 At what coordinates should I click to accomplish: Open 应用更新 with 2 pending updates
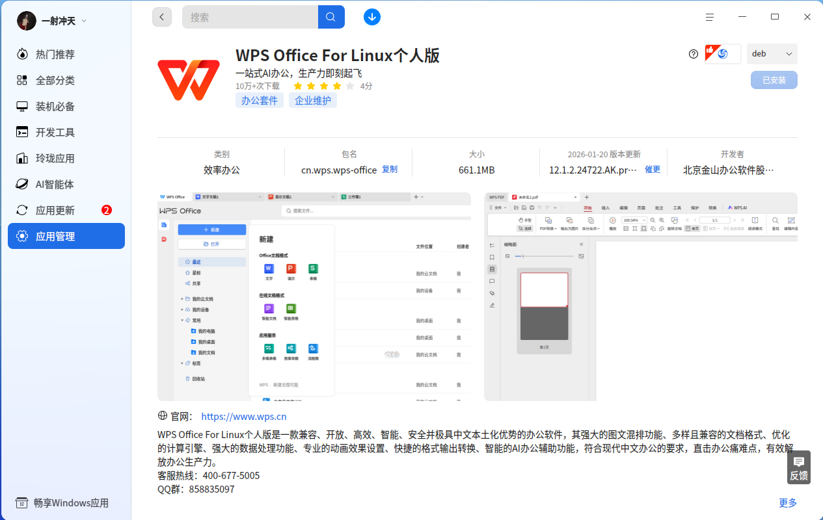[x=66, y=210]
